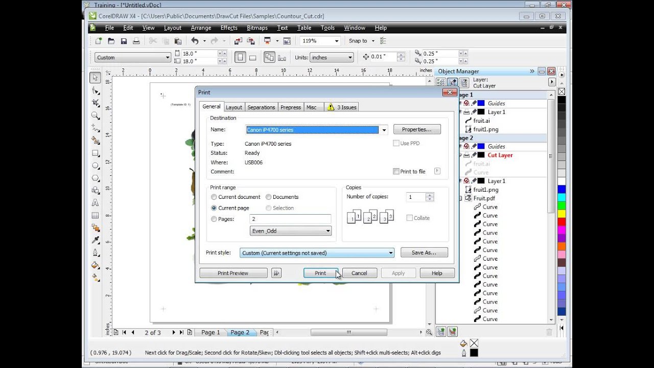Select Landscape page orientation
The width and height of the screenshot is (654, 368).
pyautogui.click(x=252, y=57)
